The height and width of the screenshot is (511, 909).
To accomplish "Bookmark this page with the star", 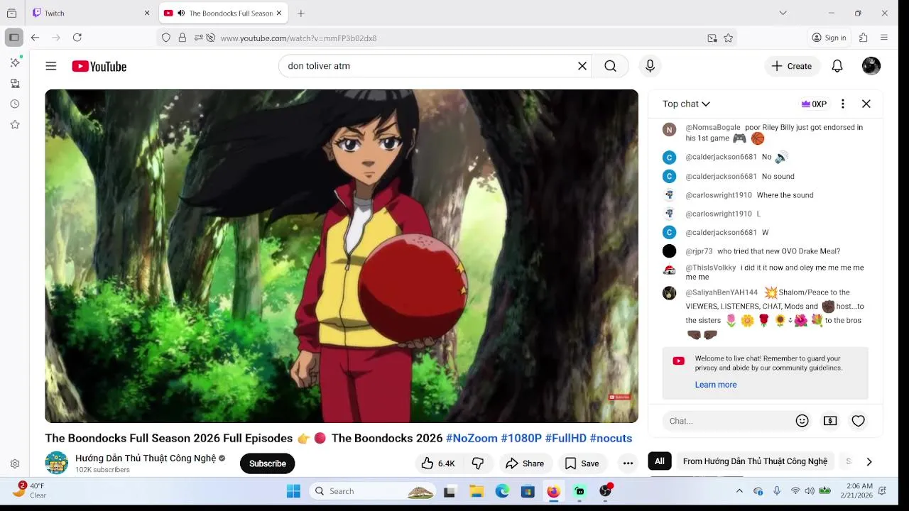I will click(x=728, y=38).
